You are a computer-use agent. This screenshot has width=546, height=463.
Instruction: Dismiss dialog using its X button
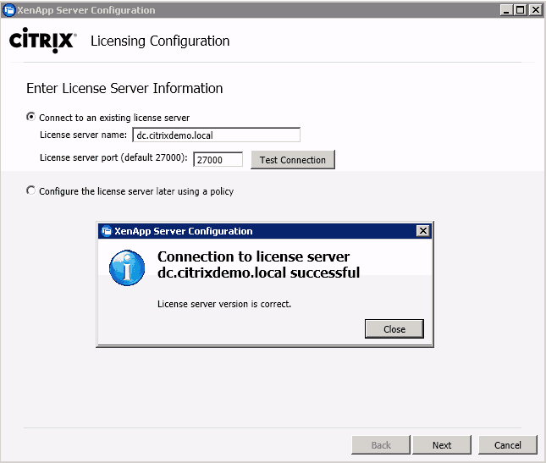pyautogui.click(x=423, y=231)
